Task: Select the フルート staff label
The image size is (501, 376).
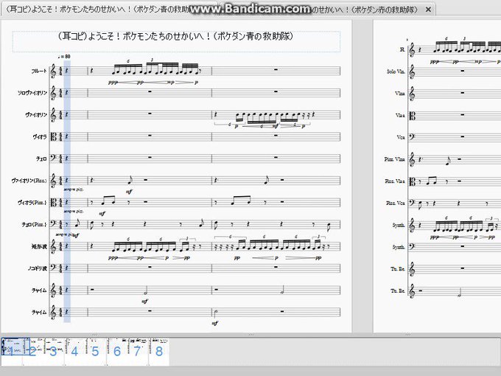Action: 39,71
